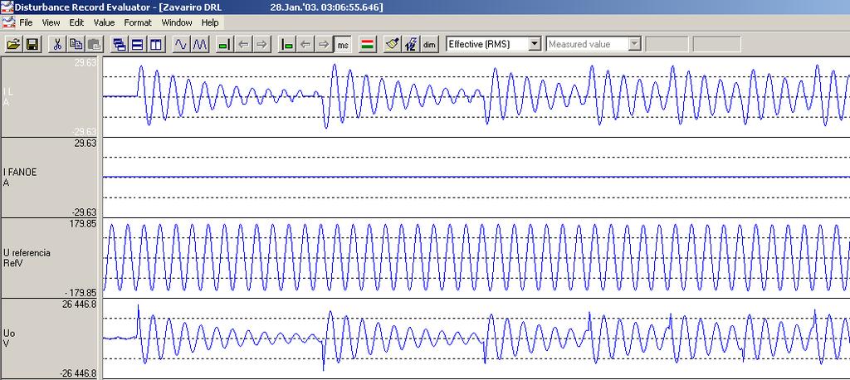The height and width of the screenshot is (380, 850).
Task: Open the Window menu
Action: click(x=177, y=22)
